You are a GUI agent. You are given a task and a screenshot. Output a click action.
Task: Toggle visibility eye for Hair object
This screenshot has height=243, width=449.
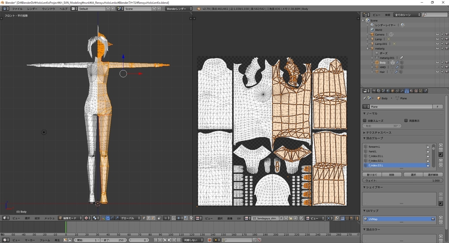click(437, 72)
